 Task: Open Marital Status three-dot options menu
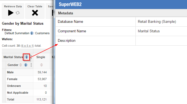(31, 57)
